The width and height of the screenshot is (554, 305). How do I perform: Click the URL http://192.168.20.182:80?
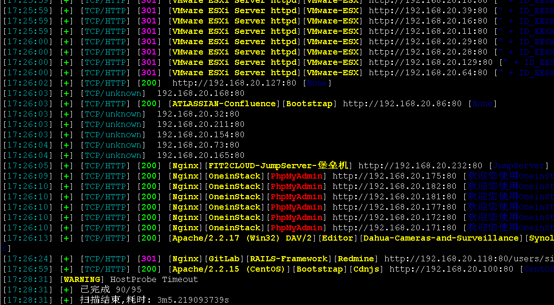point(395,186)
